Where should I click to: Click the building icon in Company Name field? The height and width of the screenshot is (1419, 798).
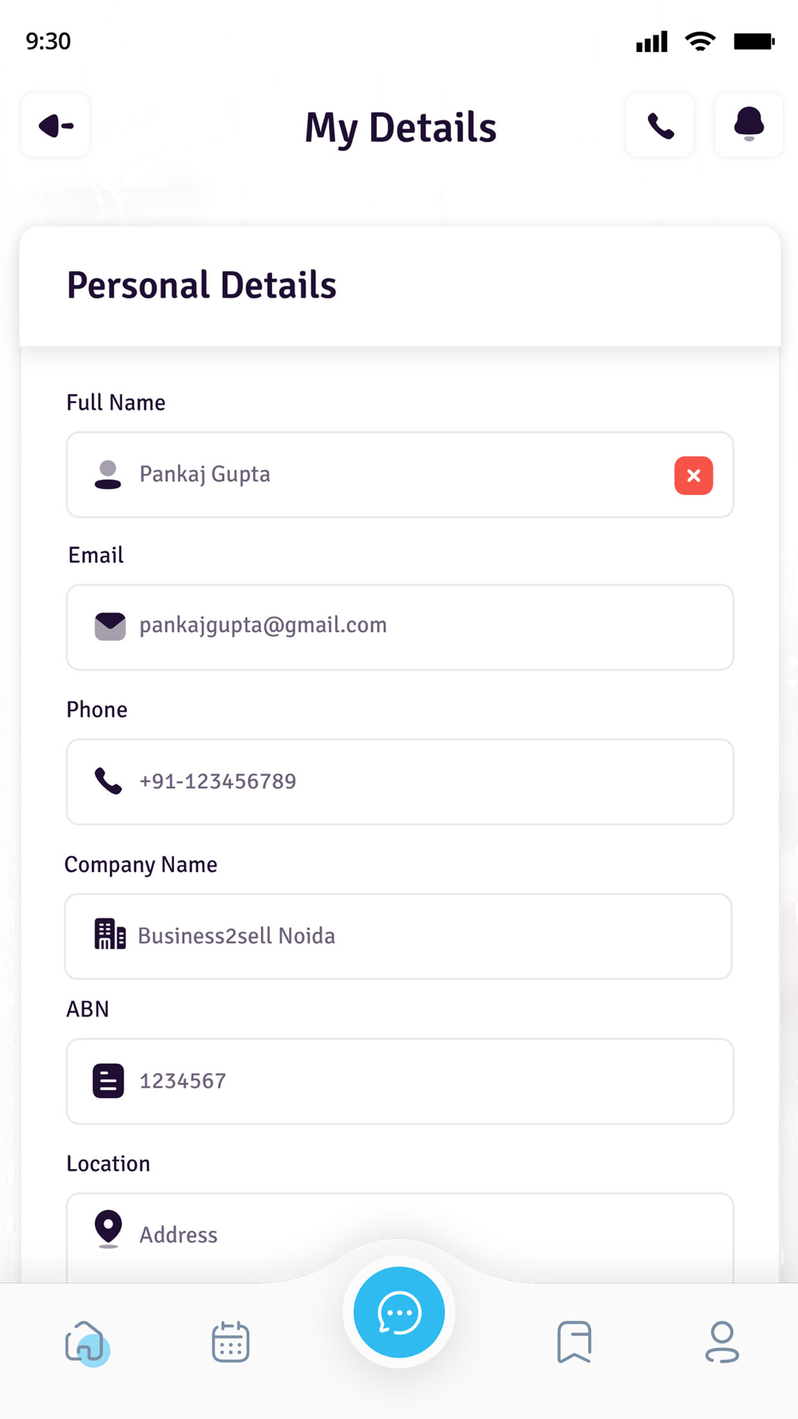[x=110, y=935]
